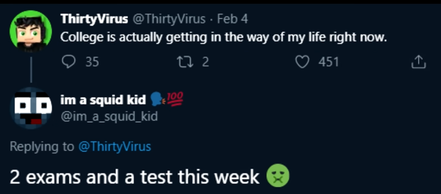This screenshot has width=441, height=194.
Task: Click the green nauseated face emoji
Action: pos(278,175)
